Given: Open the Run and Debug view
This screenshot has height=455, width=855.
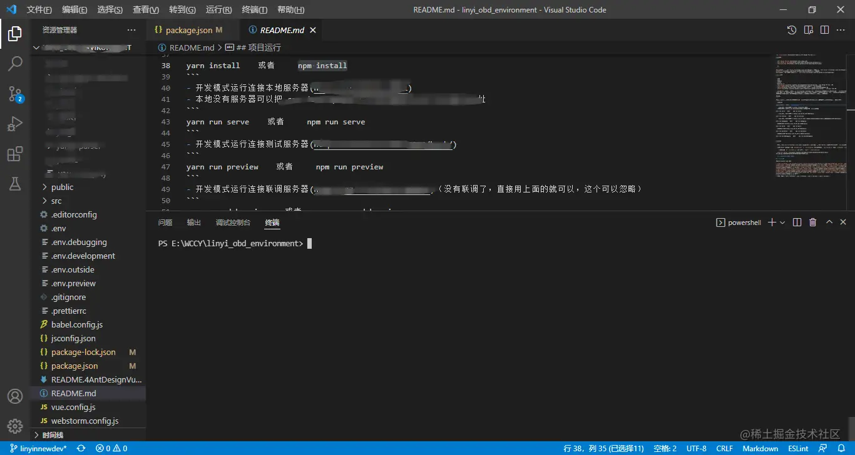Looking at the screenshot, I should click(x=15, y=124).
